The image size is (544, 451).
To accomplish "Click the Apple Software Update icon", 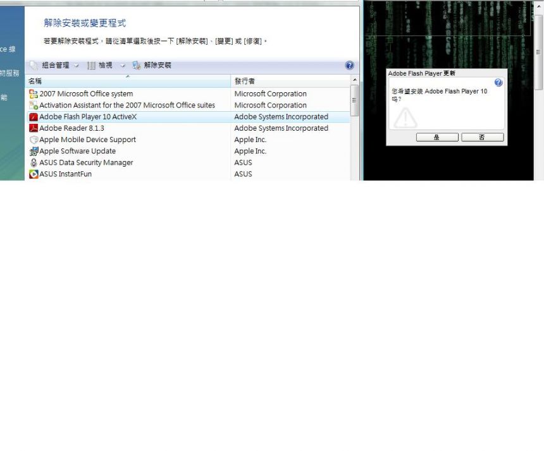I will (x=34, y=151).
